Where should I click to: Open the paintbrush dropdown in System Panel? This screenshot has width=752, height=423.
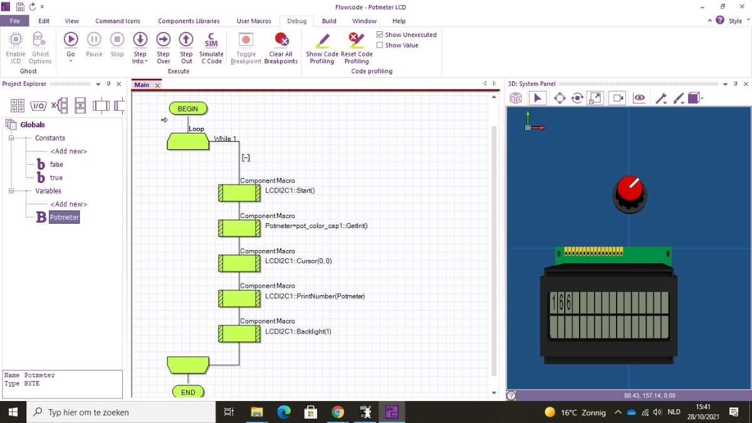tap(679, 98)
